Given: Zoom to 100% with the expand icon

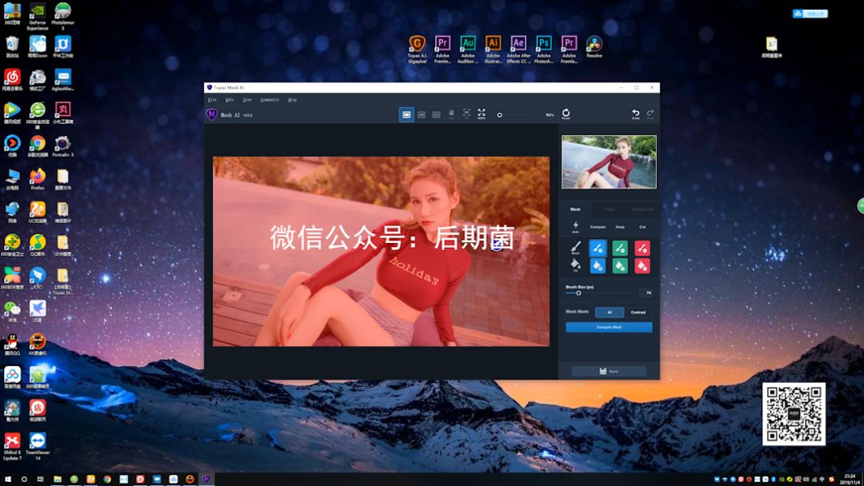Looking at the screenshot, I should 482,114.
